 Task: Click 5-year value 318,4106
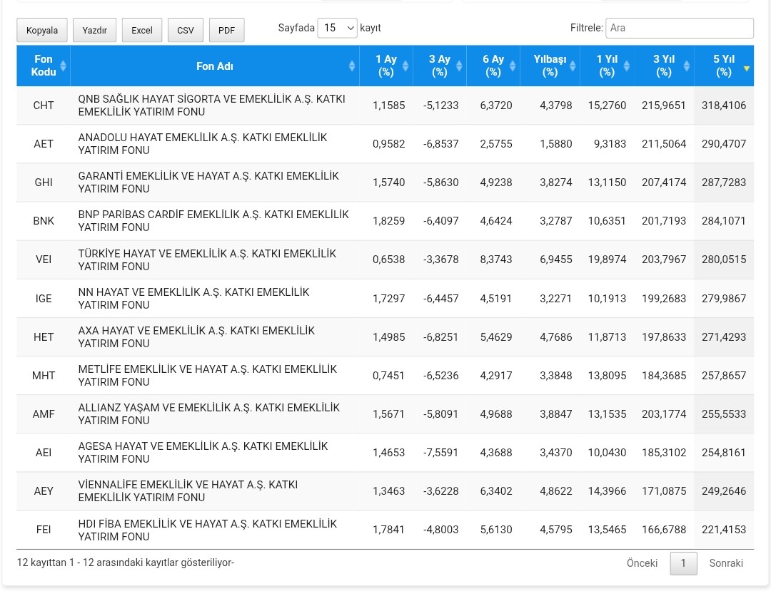pyautogui.click(x=724, y=106)
